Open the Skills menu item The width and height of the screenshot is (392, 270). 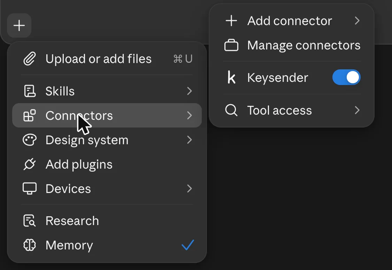click(107, 91)
